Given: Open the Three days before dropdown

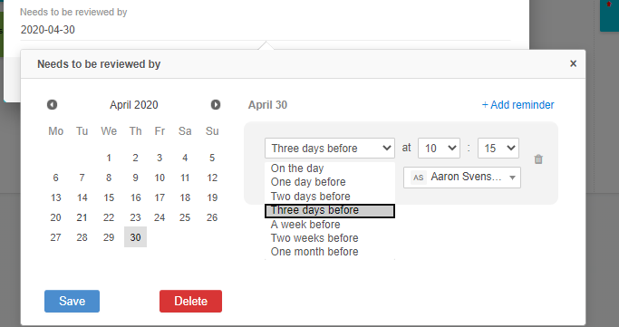Looking at the screenshot, I should coord(330,148).
